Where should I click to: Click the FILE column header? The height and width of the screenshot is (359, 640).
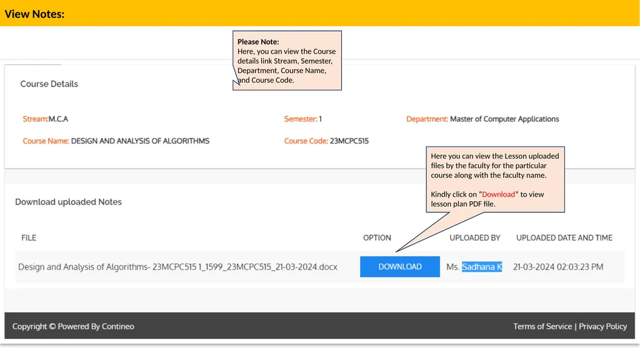click(x=29, y=238)
